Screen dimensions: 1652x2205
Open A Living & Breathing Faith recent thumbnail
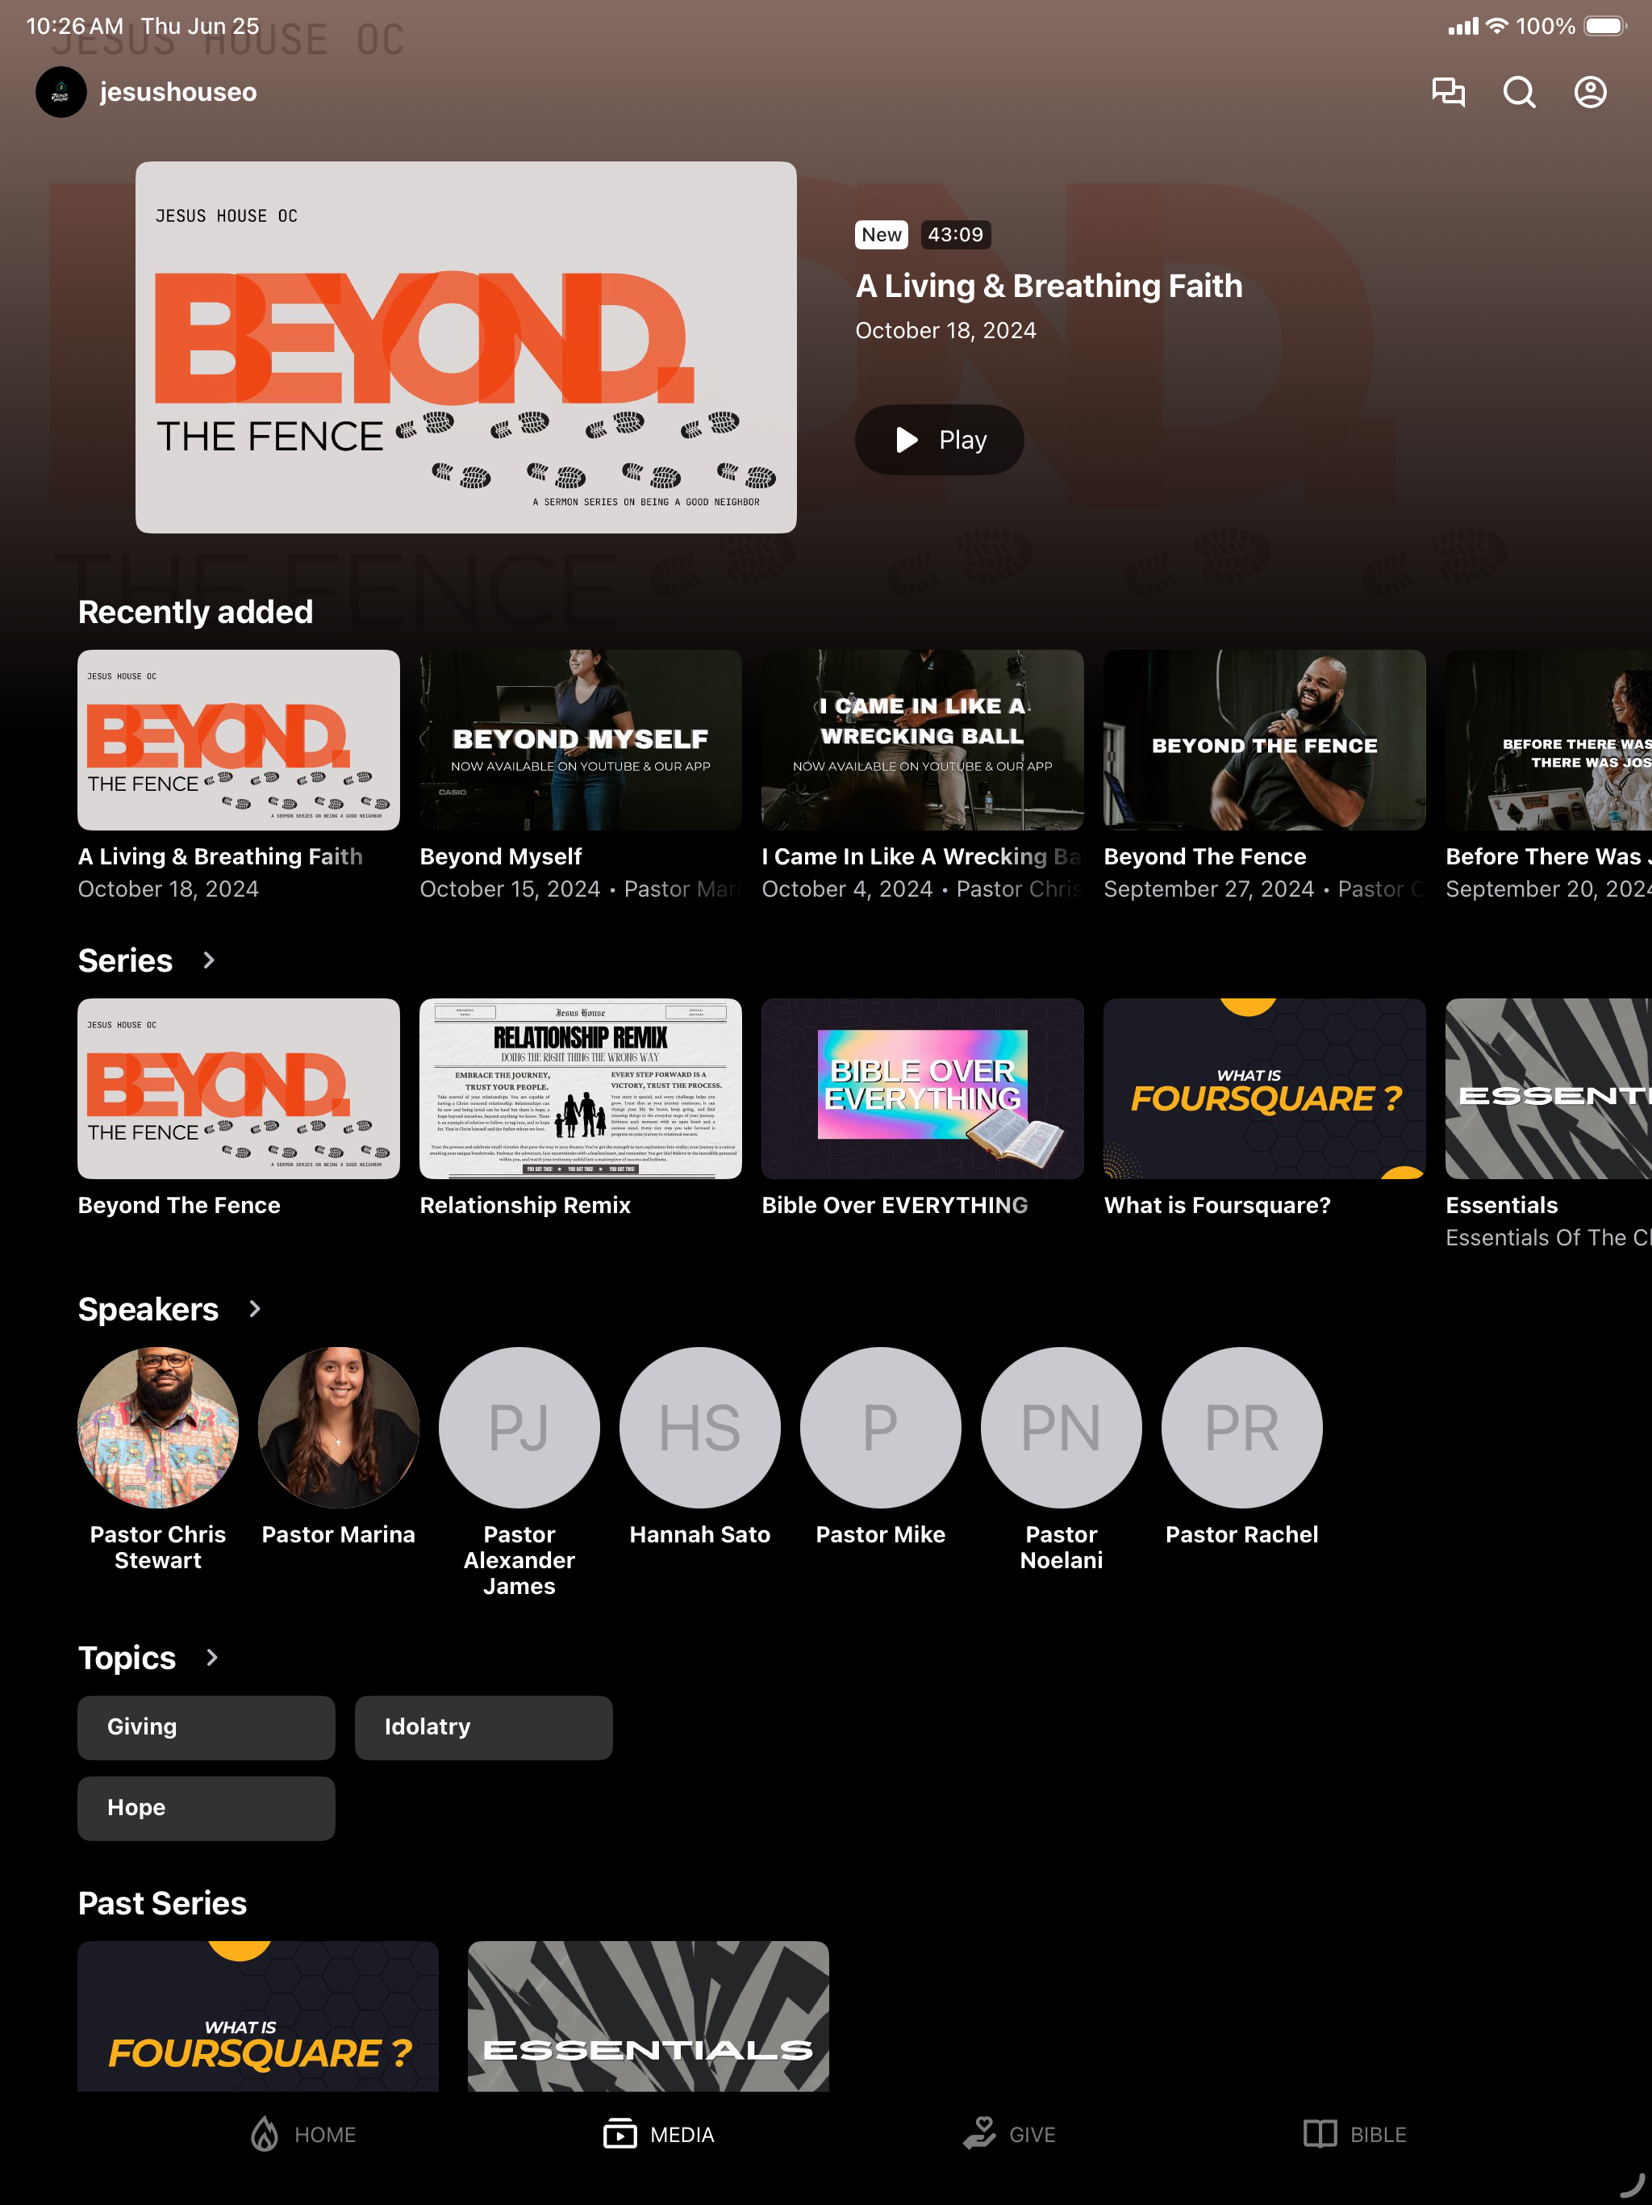[x=238, y=739]
